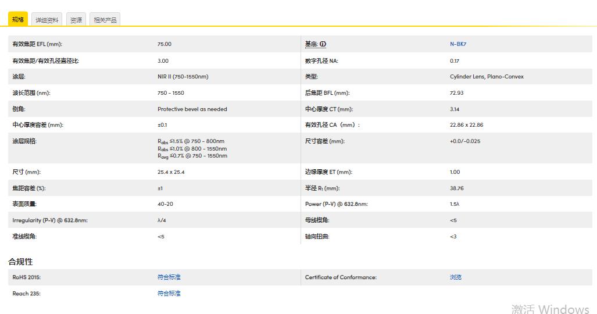This screenshot has width=597, height=314.
Task: Click Protective bevel as needed text
Action: pos(192,109)
